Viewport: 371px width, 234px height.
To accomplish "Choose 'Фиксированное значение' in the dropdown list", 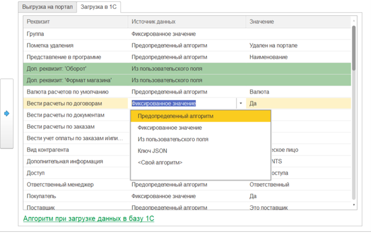I will click(170, 128).
